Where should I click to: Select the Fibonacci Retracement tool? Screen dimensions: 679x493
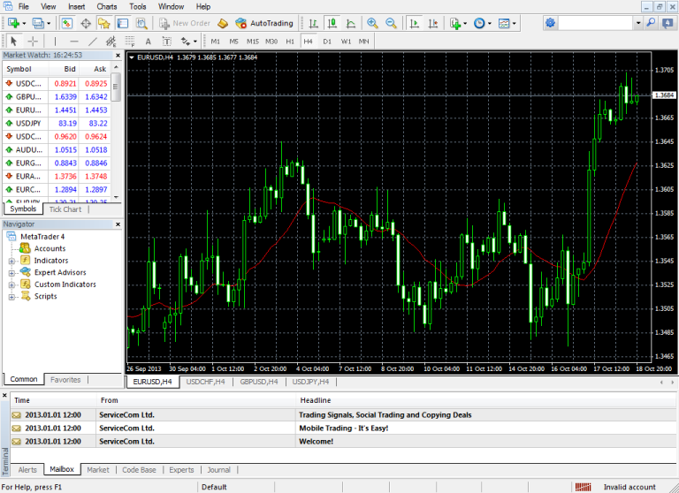130,42
